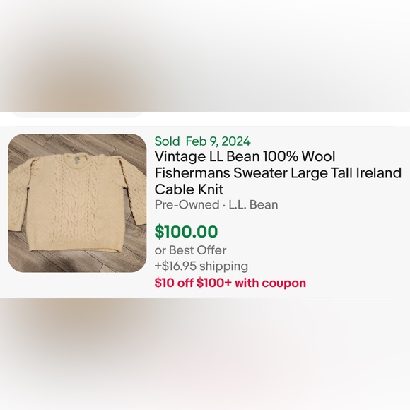Select the $100.00 sold price
Viewport: 410px width, 410px height.
(186, 232)
